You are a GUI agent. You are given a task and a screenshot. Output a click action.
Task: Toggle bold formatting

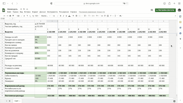pyautogui.click(x=61, y=16)
